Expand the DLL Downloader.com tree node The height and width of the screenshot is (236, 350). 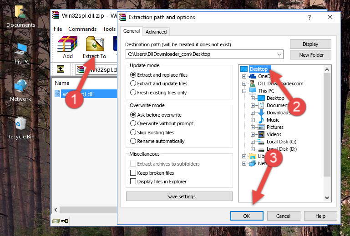[244, 84]
